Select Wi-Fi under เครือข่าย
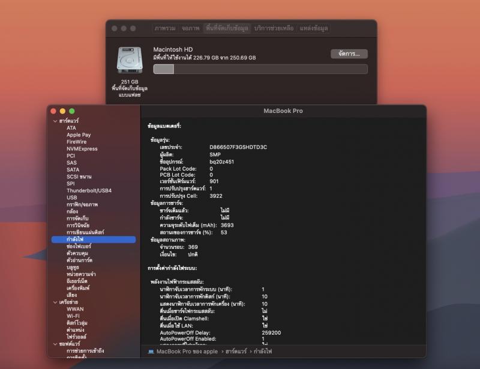The width and height of the screenshot is (480, 369). tap(73, 316)
